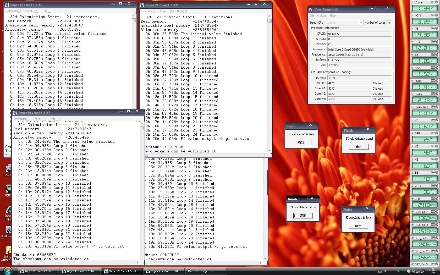Close the Vcore voltage gadget
The width and height of the screenshot is (440, 275).
pyautogui.click(x=437, y=2)
